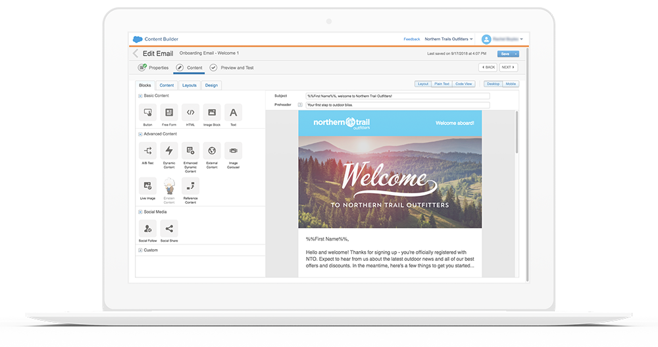Select the Button content block
The image size is (658, 347).
147,112
